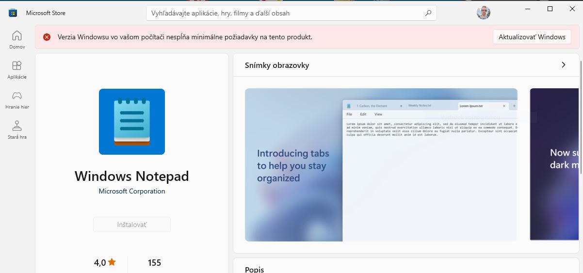
Task: Open the Introducing tabs screenshot
Action: 381,165
